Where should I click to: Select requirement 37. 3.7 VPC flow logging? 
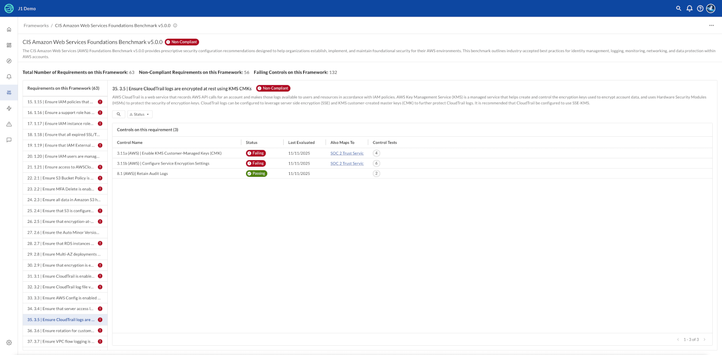(x=65, y=341)
